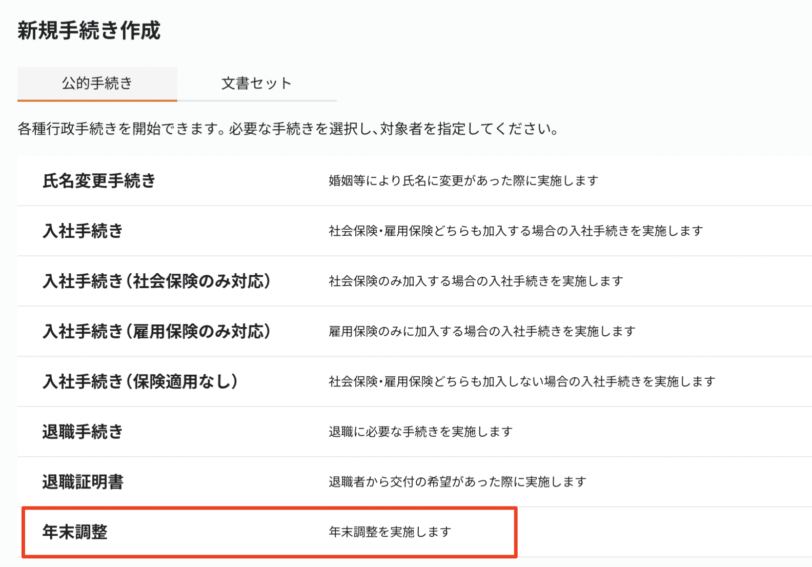Click the 各種行政手続きを開始できます instruction text
Image resolution: width=812 pixels, height=567 pixels.
[288, 129]
